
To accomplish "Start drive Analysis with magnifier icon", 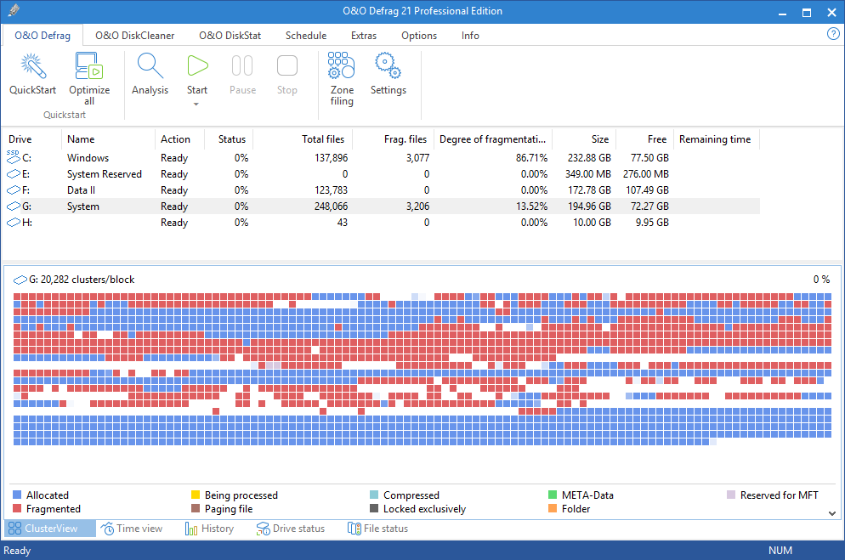I will tap(150, 67).
